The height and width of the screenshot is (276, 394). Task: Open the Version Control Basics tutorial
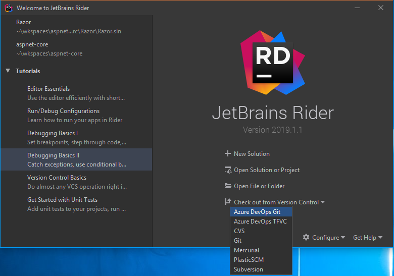76,182
